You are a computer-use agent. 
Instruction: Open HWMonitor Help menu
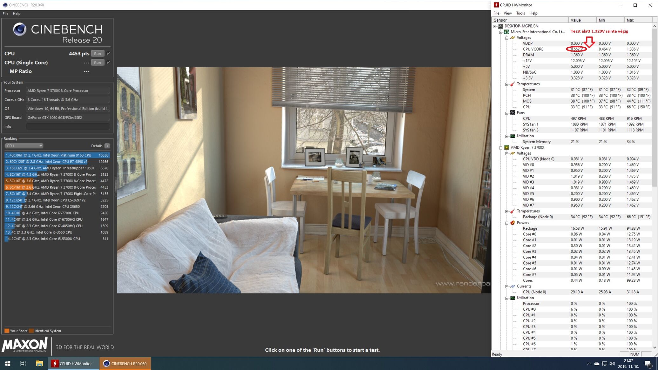tap(533, 13)
